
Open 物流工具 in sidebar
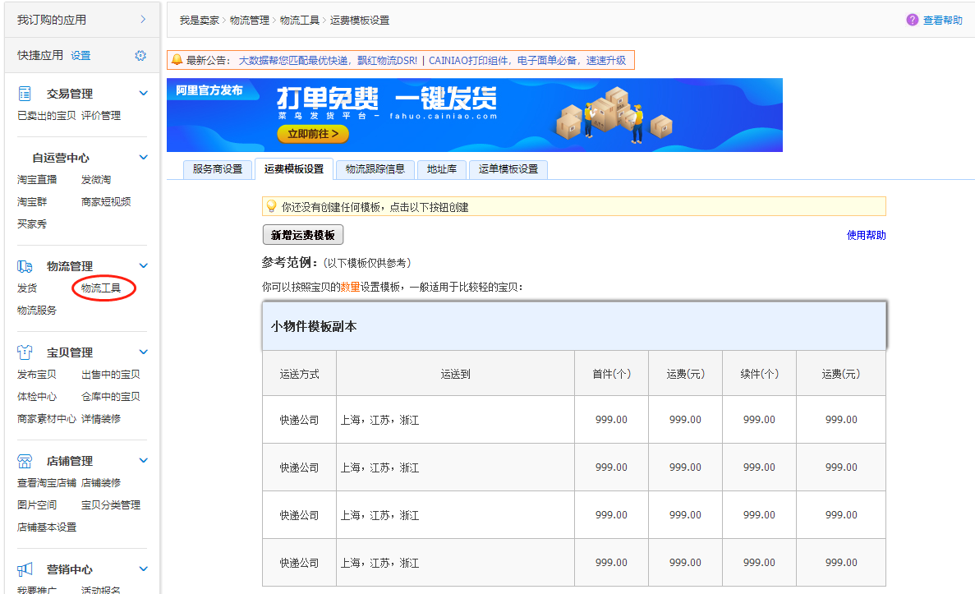pos(101,288)
